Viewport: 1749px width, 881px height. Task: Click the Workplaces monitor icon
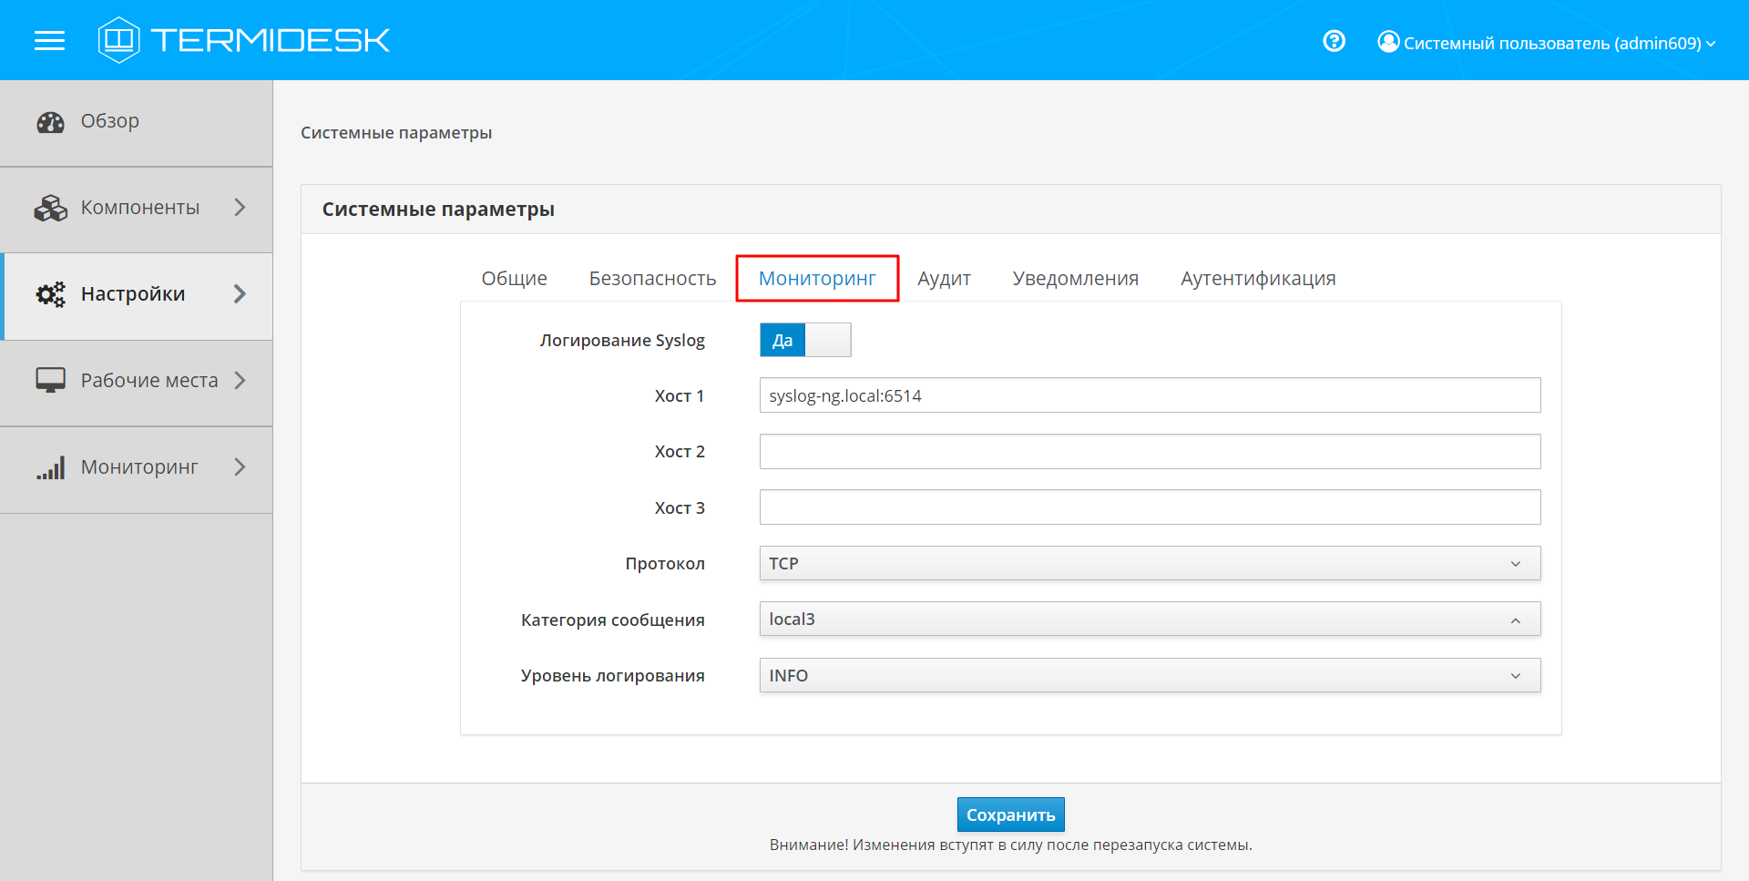[x=50, y=380]
